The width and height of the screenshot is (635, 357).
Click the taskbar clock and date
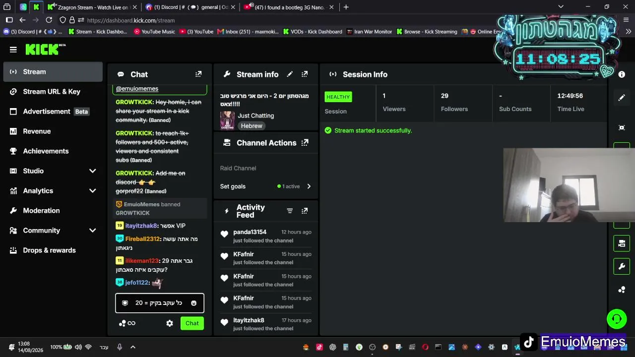pyautogui.click(x=30, y=347)
